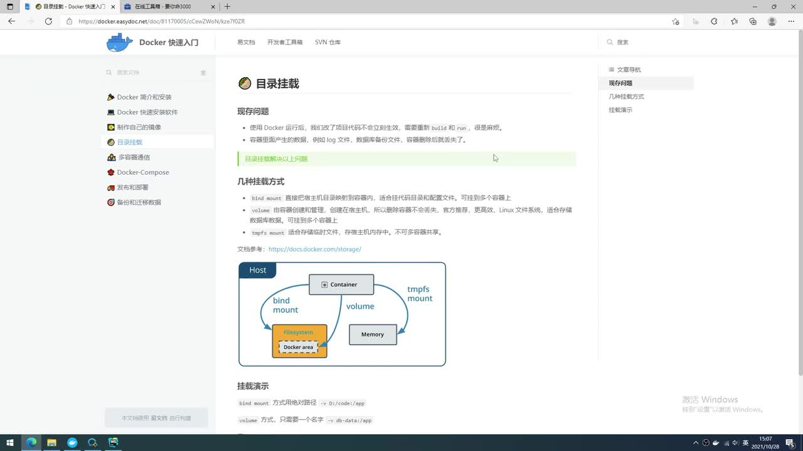The width and height of the screenshot is (803, 451).
Task: Go back to the previous page
Action: [x=11, y=21]
